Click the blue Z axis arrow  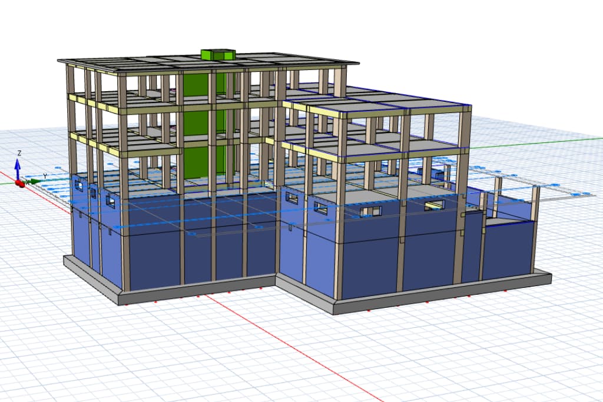pyautogui.click(x=18, y=166)
